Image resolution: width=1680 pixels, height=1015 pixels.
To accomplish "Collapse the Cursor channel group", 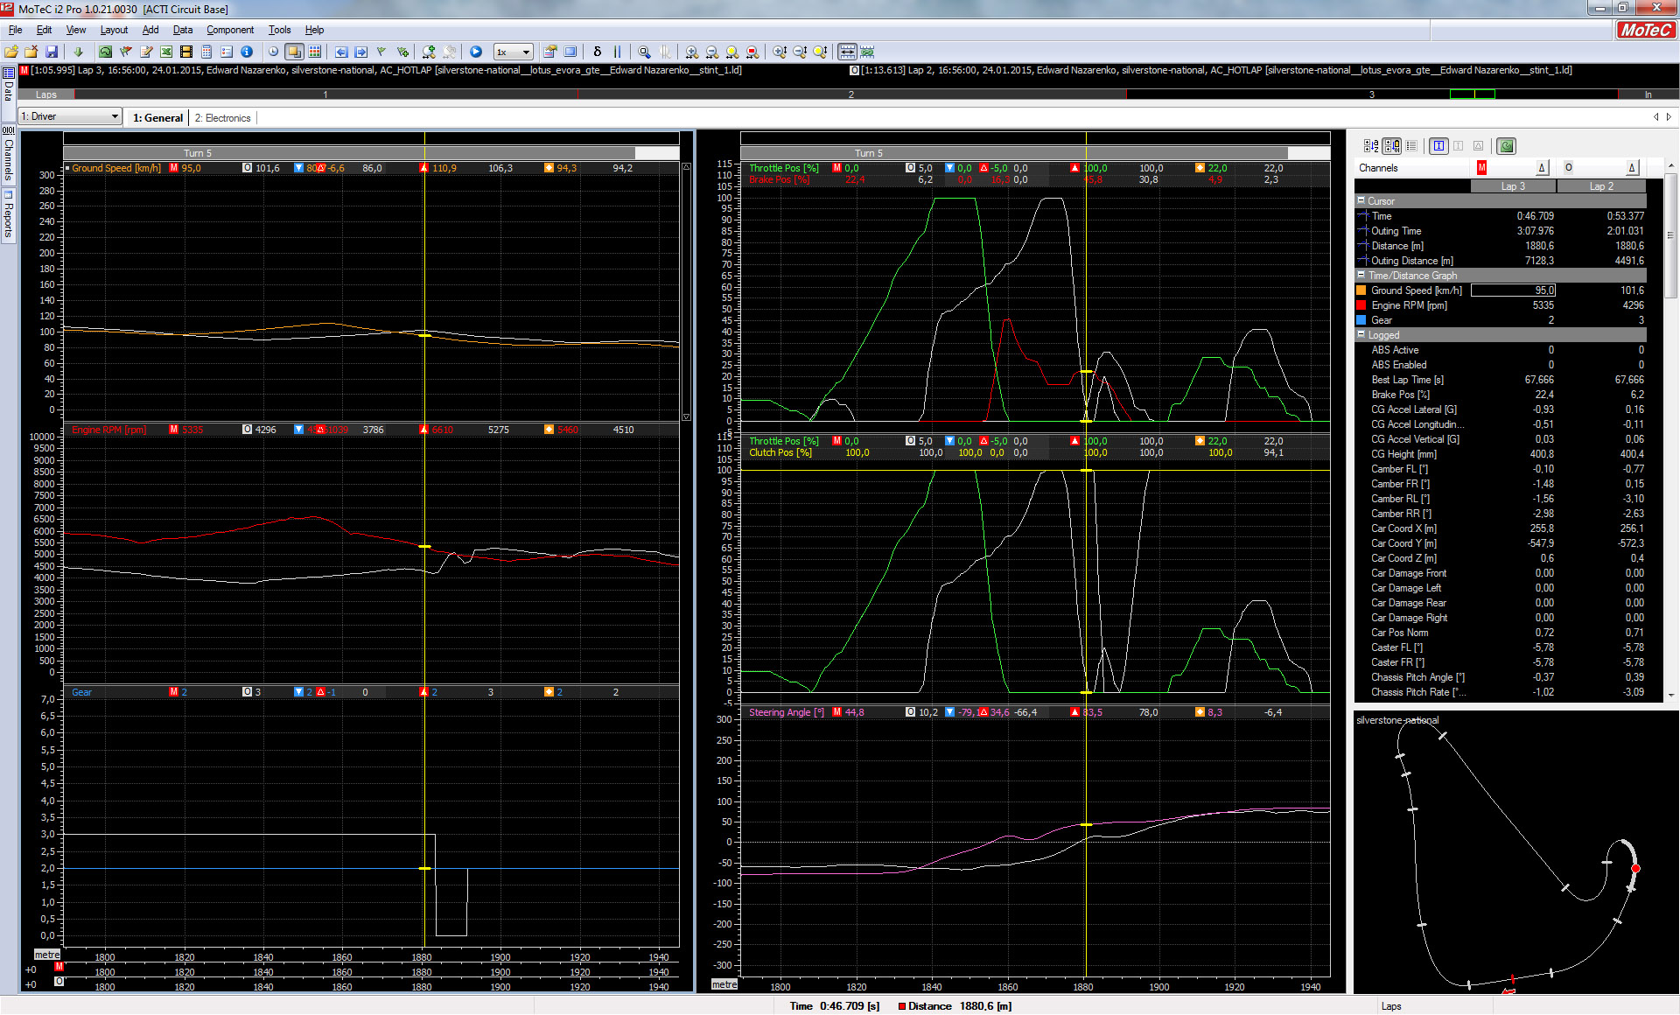I will [x=1361, y=200].
